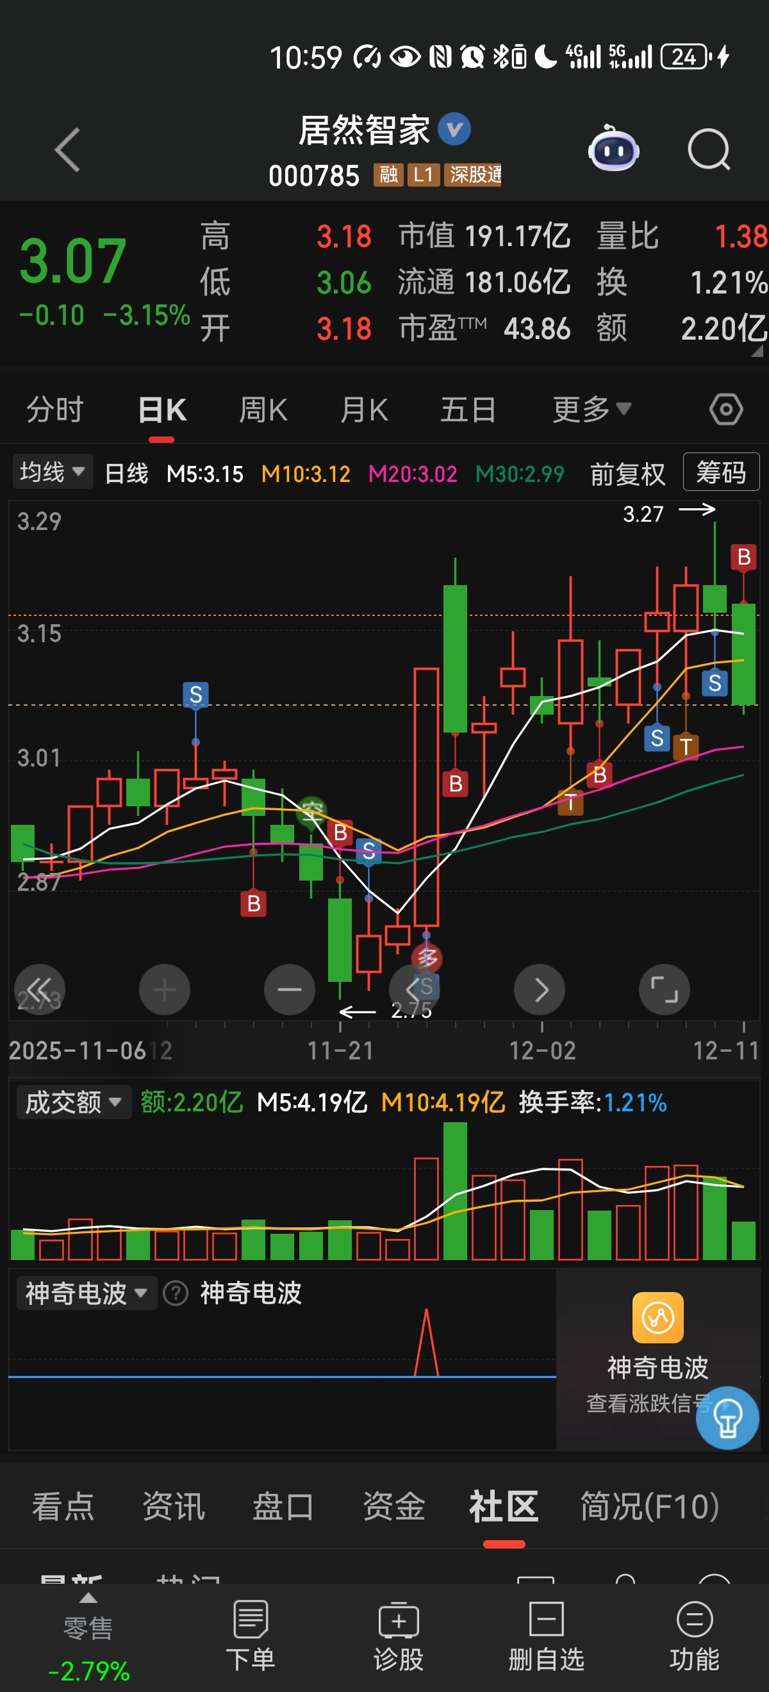Open the robot AI assistant icon
This screenshot has width=769, height=1692.
coord(613,149)
